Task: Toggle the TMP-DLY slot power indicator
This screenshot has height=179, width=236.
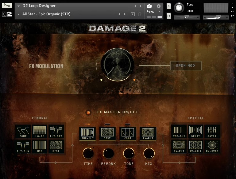Action: (87, 124)
